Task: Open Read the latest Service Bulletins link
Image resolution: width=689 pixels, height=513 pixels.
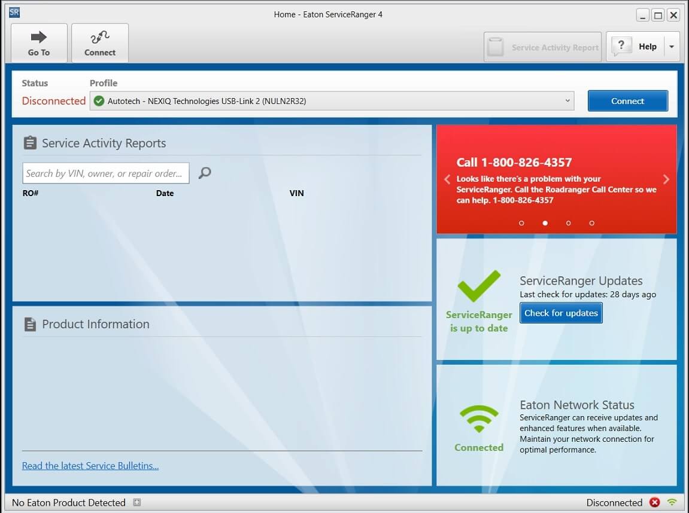Action: tap(90, 466)
